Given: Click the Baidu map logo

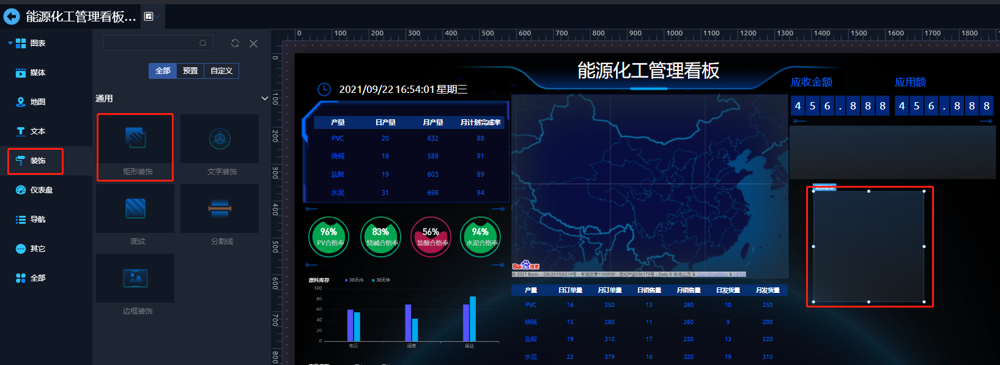Looking at the screenshot, I should [526, 266].
